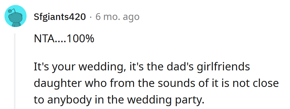This screenshot has height=109, width=290.
Task: Click the Sfgiants420 user avatar
Action: 16,16
